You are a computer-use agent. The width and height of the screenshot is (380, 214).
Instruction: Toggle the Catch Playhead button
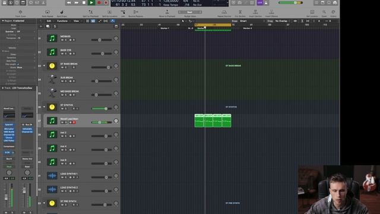tap(113, 21)
